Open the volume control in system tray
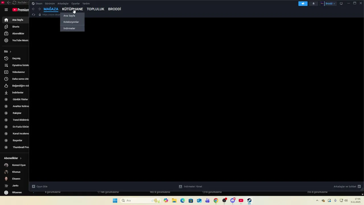 [x=346, y=200]
